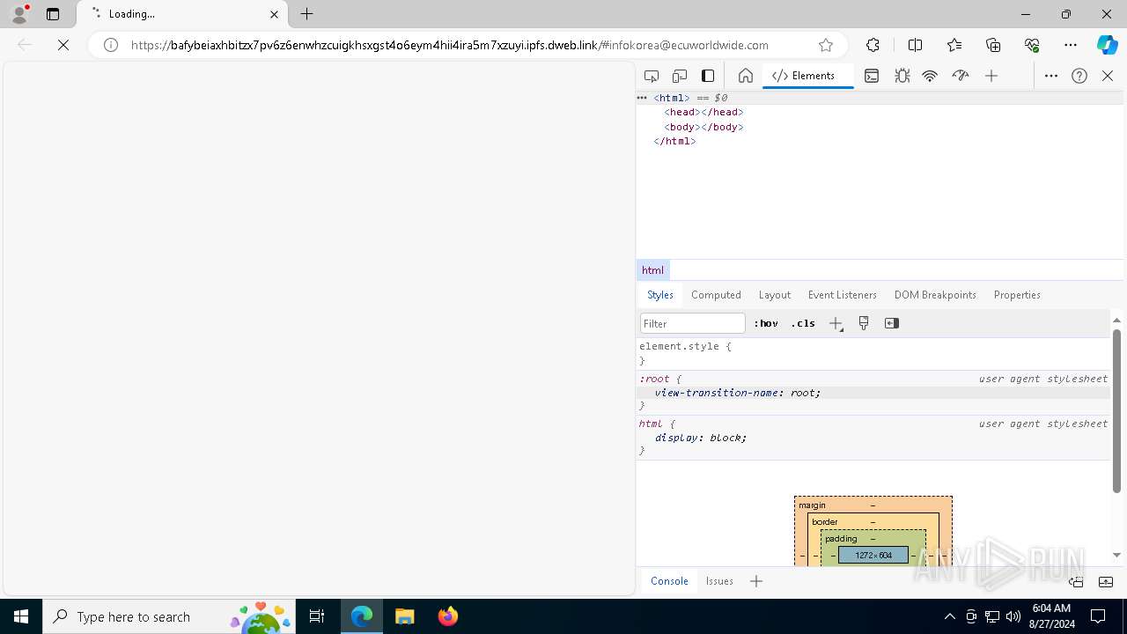Open the Copilot sidebar icon
1127x634 pixels.
pos(1107,45)
